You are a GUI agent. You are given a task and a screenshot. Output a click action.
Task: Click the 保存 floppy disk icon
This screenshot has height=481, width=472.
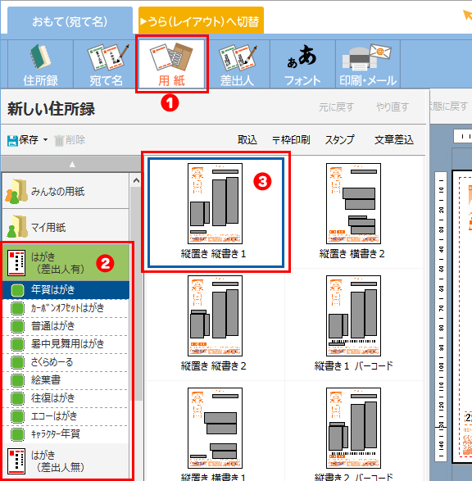(x=12, y=140)
